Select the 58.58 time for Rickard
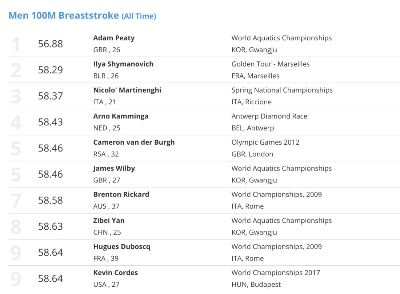The height and width of the screenshot is (294, 400). (x=50, y=200)
